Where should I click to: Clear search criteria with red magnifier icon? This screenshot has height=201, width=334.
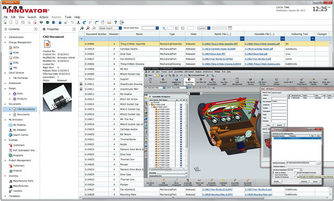(88, 28)
